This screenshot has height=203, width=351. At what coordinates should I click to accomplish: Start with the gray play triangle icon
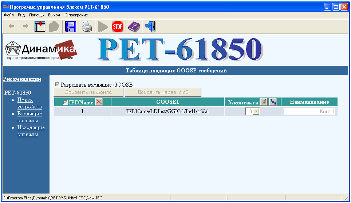(x=103, y=27)
